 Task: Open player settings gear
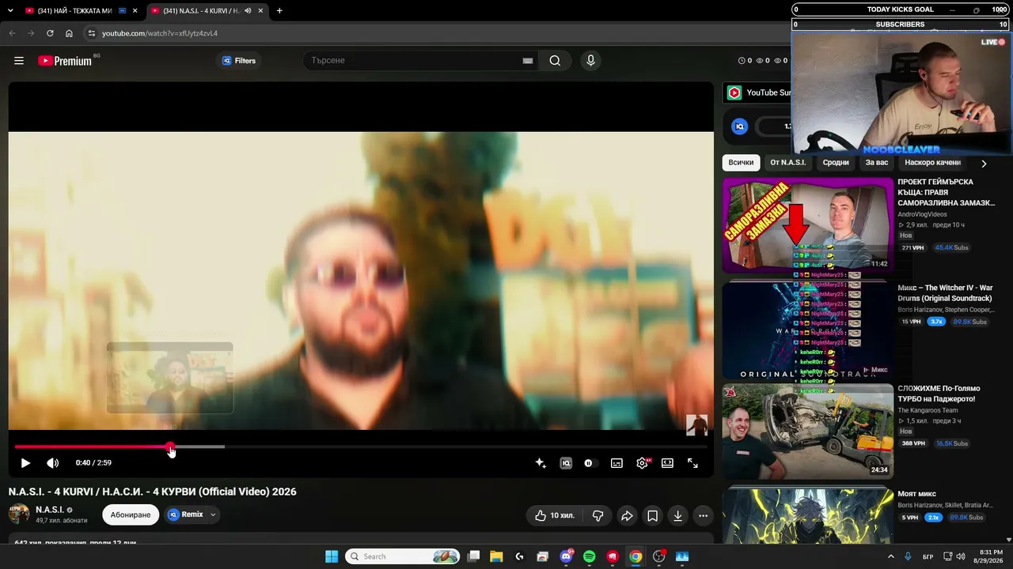pyautogui.click(x=642, y=463)
